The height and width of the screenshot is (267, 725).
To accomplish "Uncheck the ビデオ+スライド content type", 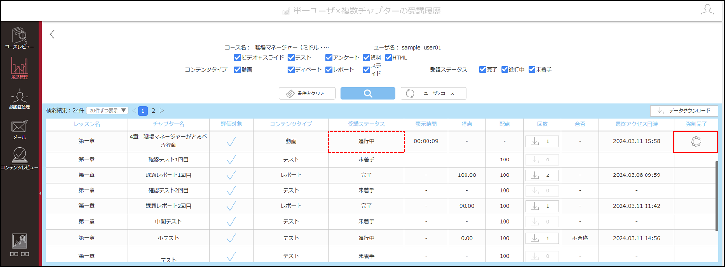I will pyautogui.click(x=237, y=58).
